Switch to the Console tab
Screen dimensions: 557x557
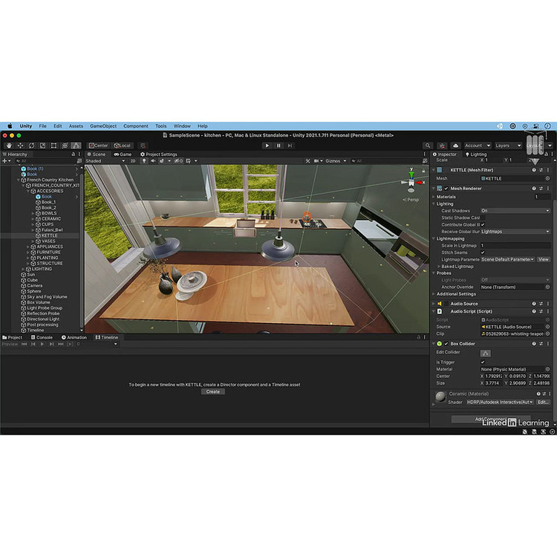click(x=42, y=337)
